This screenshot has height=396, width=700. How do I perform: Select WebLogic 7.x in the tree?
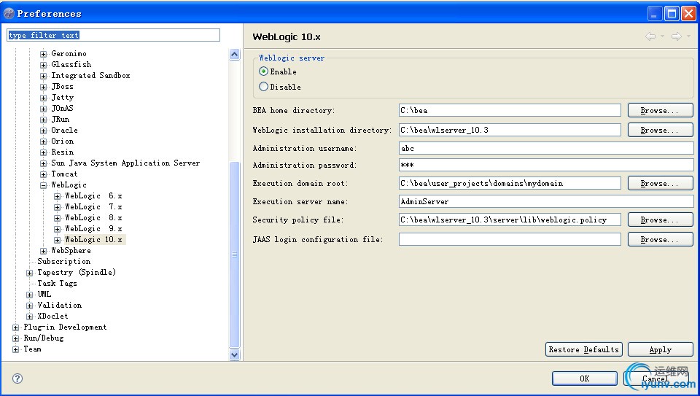tap(94, 206)
